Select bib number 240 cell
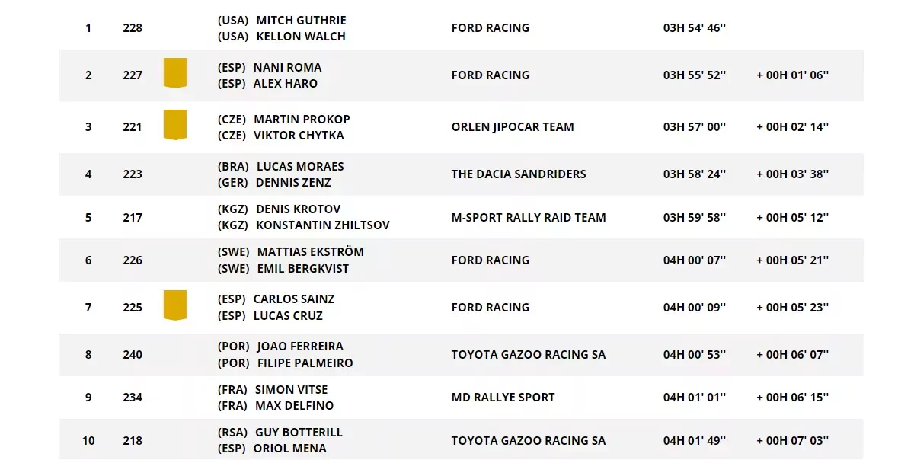 pyautogui.click(x=133, y=354)
